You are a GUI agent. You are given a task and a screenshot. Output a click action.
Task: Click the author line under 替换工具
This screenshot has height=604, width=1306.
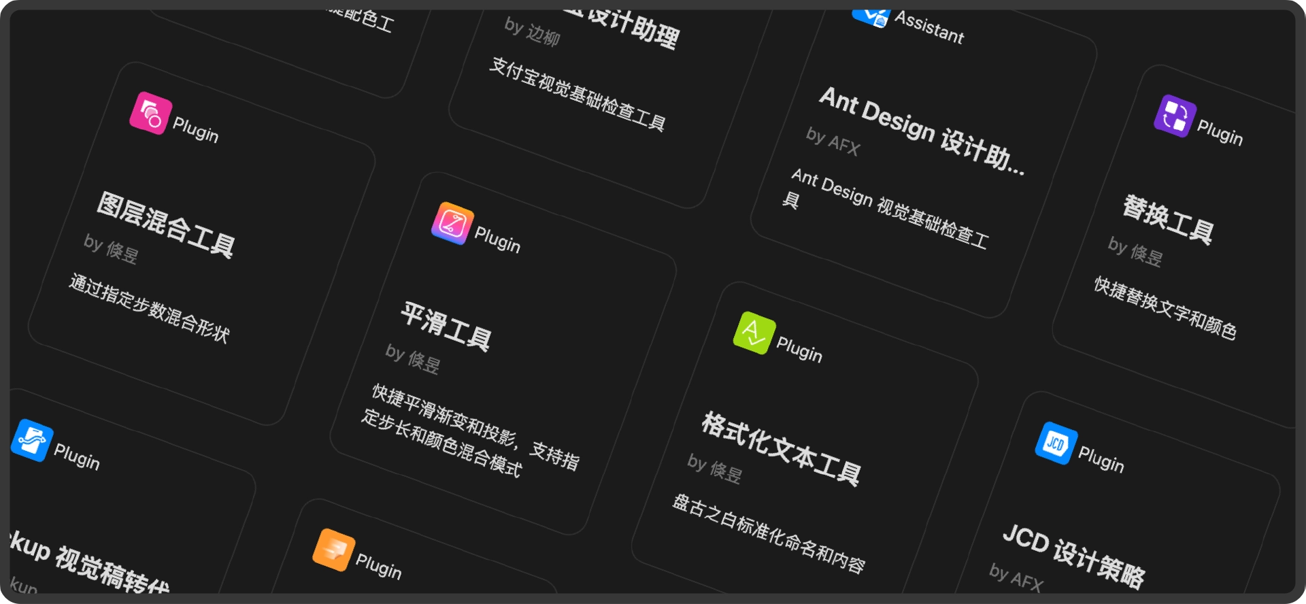pos(1135,251)
